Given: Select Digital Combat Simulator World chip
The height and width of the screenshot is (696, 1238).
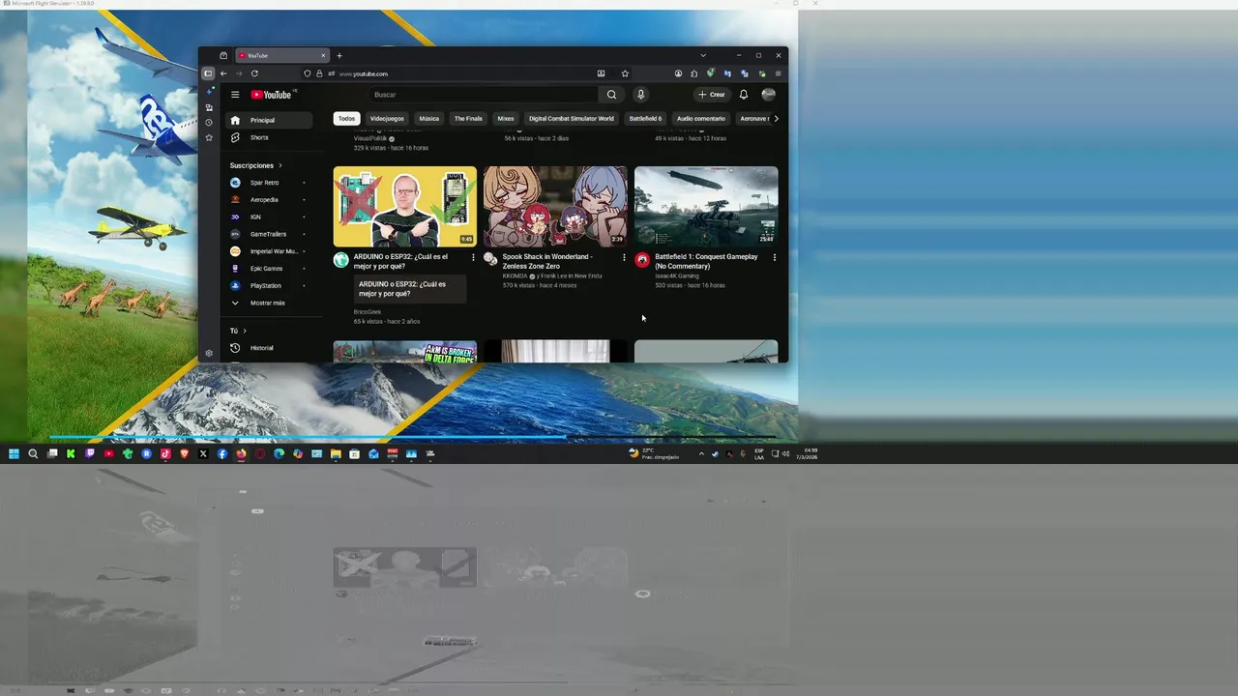Looking at the screenshot, I should click(572, 119).
